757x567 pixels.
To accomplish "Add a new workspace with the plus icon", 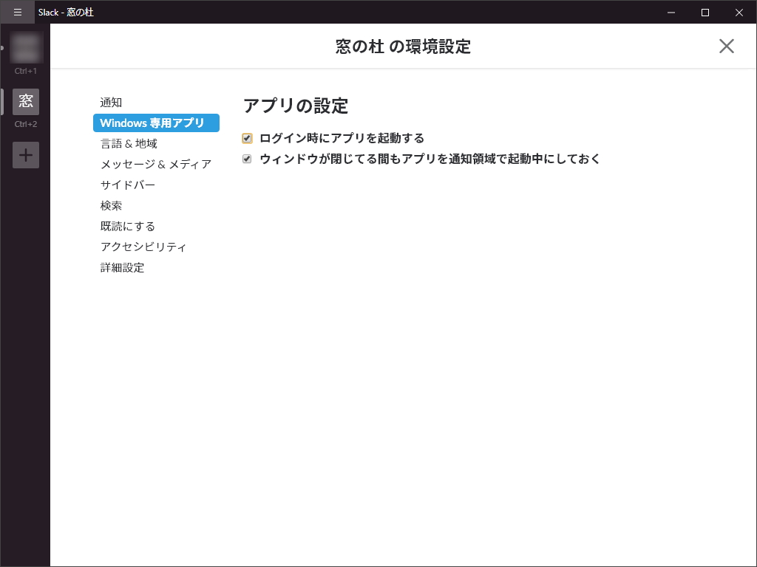I will coord(25,155).
